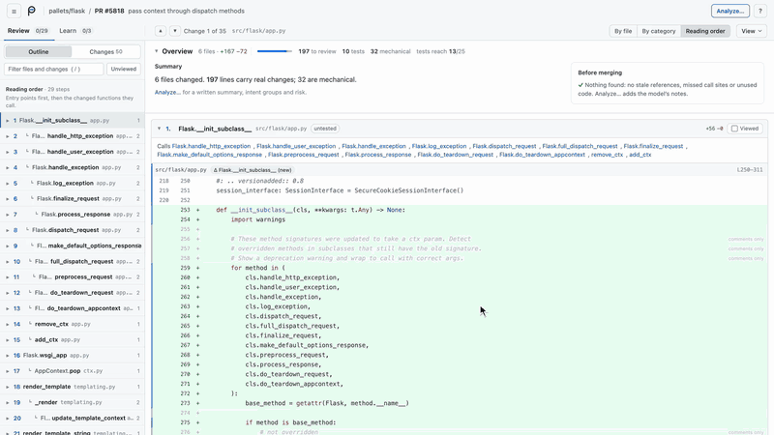Viewport: 774px width, 435px height.
Task: Collapse the Overview section
Action: [x=157, y=51]
